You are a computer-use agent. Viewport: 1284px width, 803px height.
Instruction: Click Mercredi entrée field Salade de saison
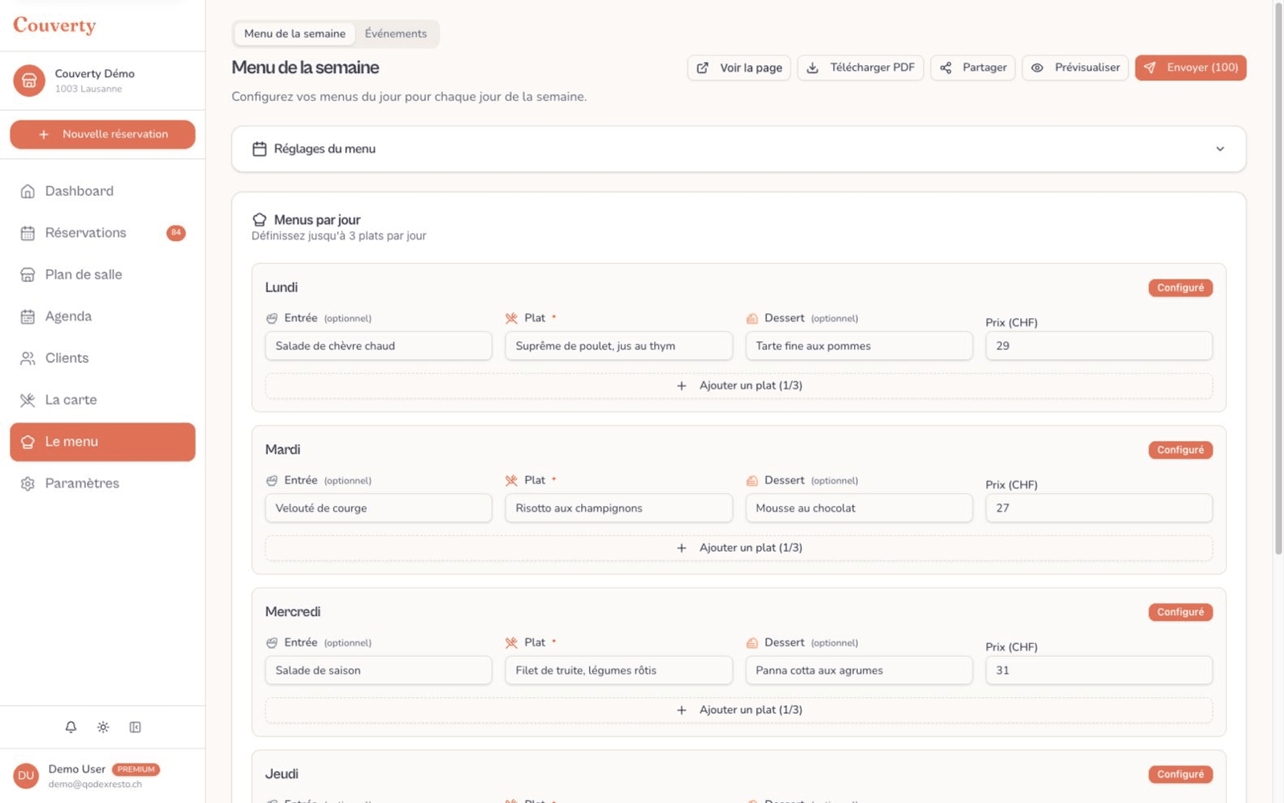click(379, 671)
